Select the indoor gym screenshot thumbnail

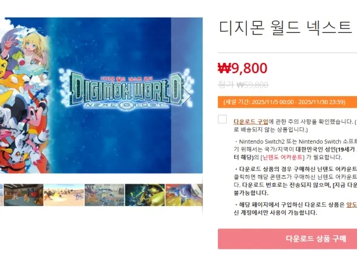tap(24, 195)
